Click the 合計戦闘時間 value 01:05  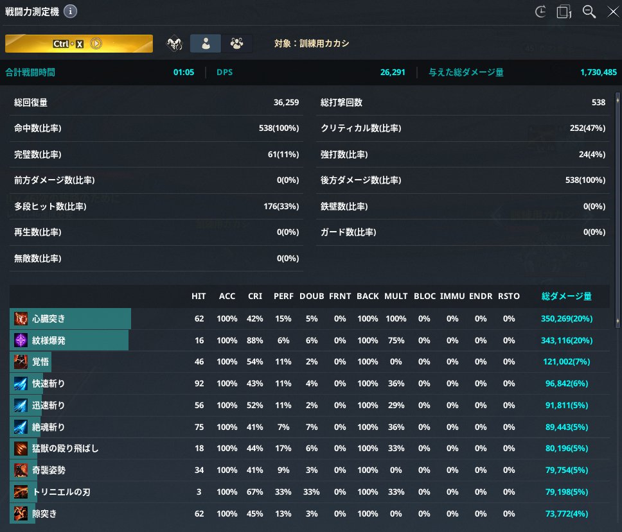pos(184,72)
